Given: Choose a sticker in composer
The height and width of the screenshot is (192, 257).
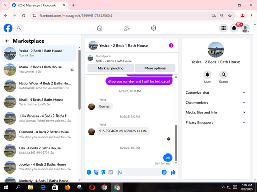Looking at the screenshot, I should pyautogui.click(x=103, y=172).
